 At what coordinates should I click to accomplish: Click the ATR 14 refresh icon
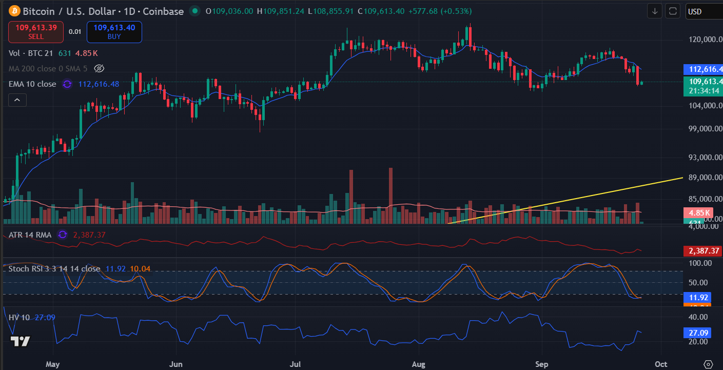pos(63,235)
